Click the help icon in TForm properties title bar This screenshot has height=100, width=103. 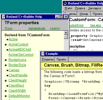pyautogui.click(x=3, y=17)
